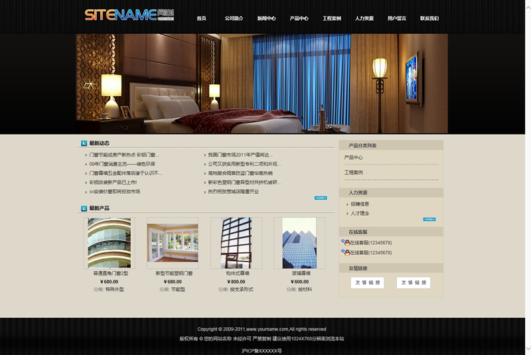
Task: Open 产品中心 in the top navigation bar
Action: 299,19
